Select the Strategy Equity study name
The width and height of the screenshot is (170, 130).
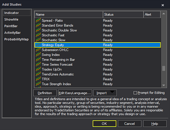pos(53,45)
